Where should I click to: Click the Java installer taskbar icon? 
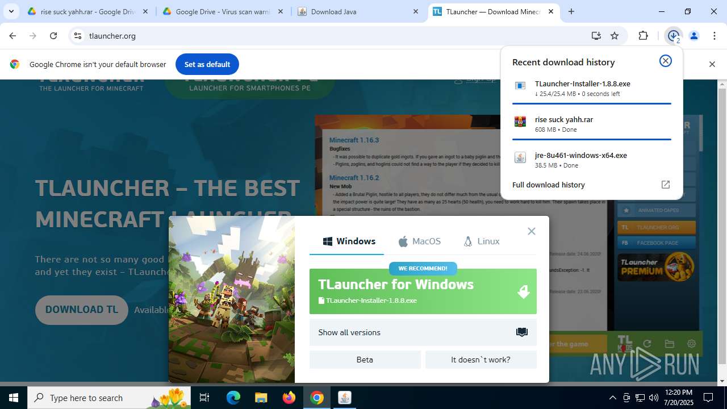345,398
